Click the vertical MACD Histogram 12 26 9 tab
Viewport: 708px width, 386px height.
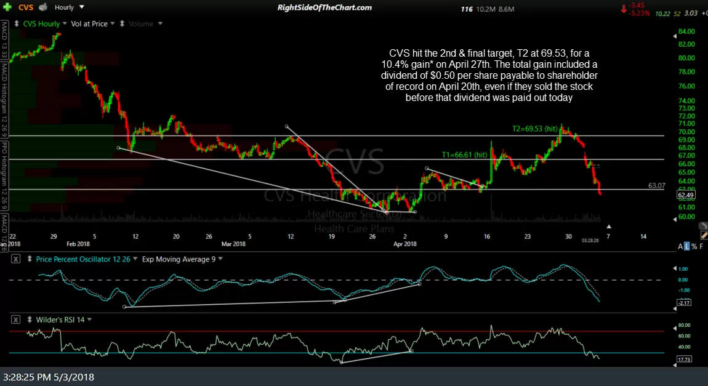coord(4,100)
